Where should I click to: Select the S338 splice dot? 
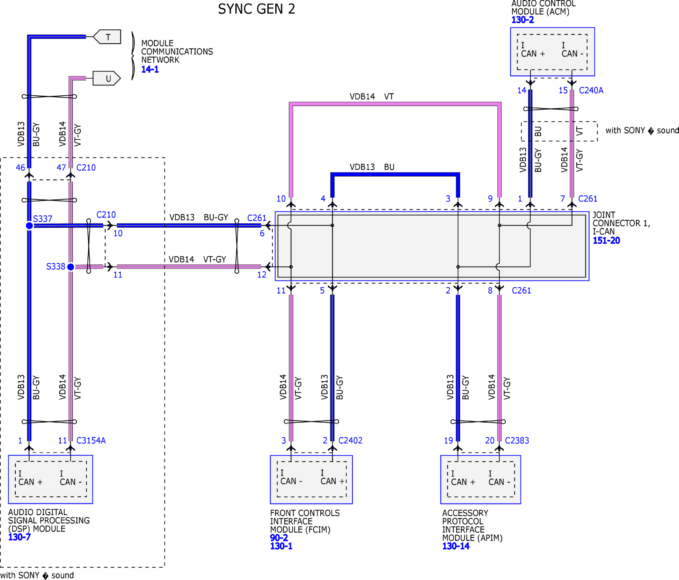tap(70, 267)
